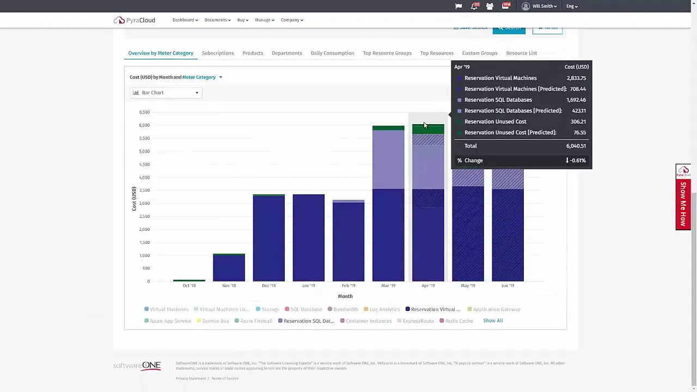
Task: Click Show All legend link
Action: (493, 321)
